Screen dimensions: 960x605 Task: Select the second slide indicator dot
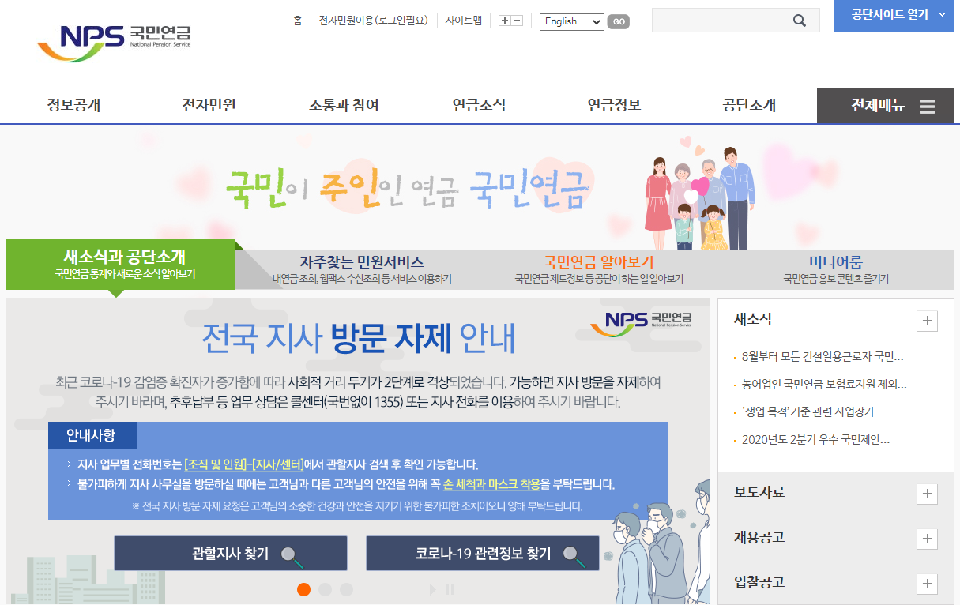[325, 589]
